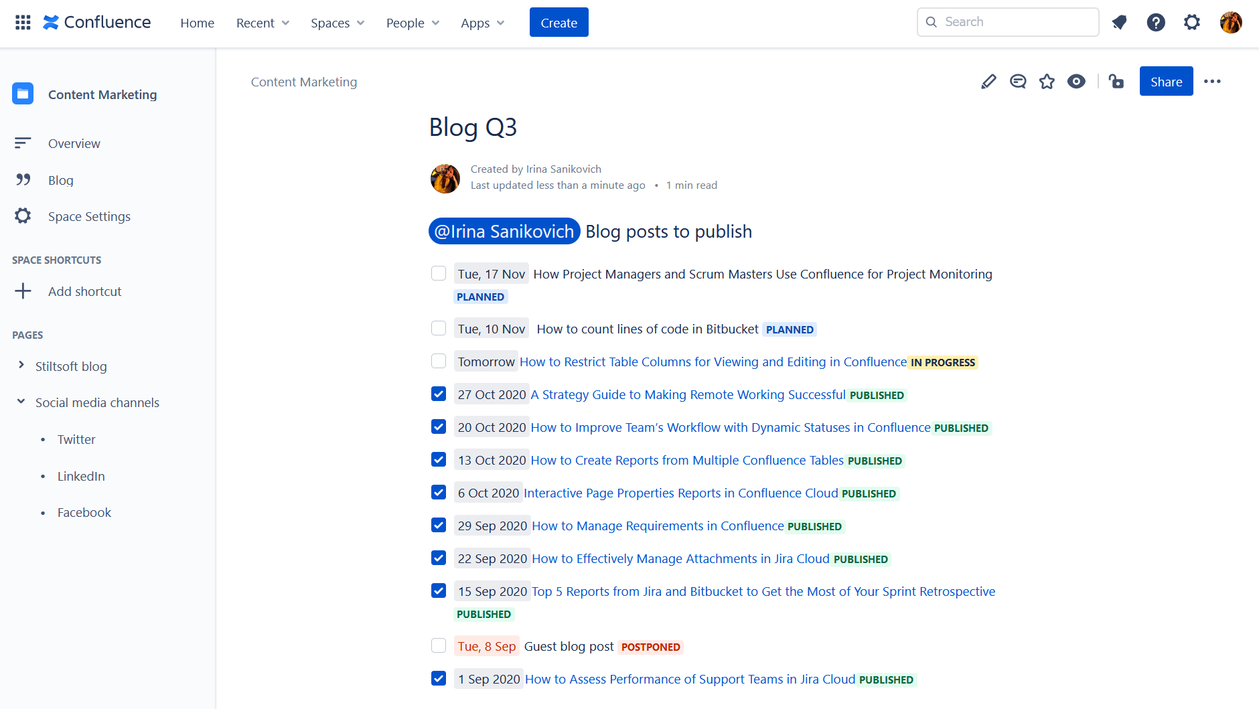
Task: Check the Tomorrow task checkbox
Action: 439,361
